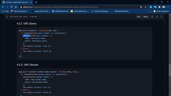
Task: Click highlighted 'contacts' word in code
Action: click(26, 36)
